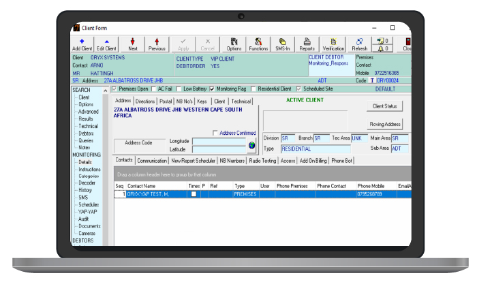Toggle the Residential Client checkbox
The width and height of the screenshot is (477, 282).
pyautogui.click(x=253, y=89)
